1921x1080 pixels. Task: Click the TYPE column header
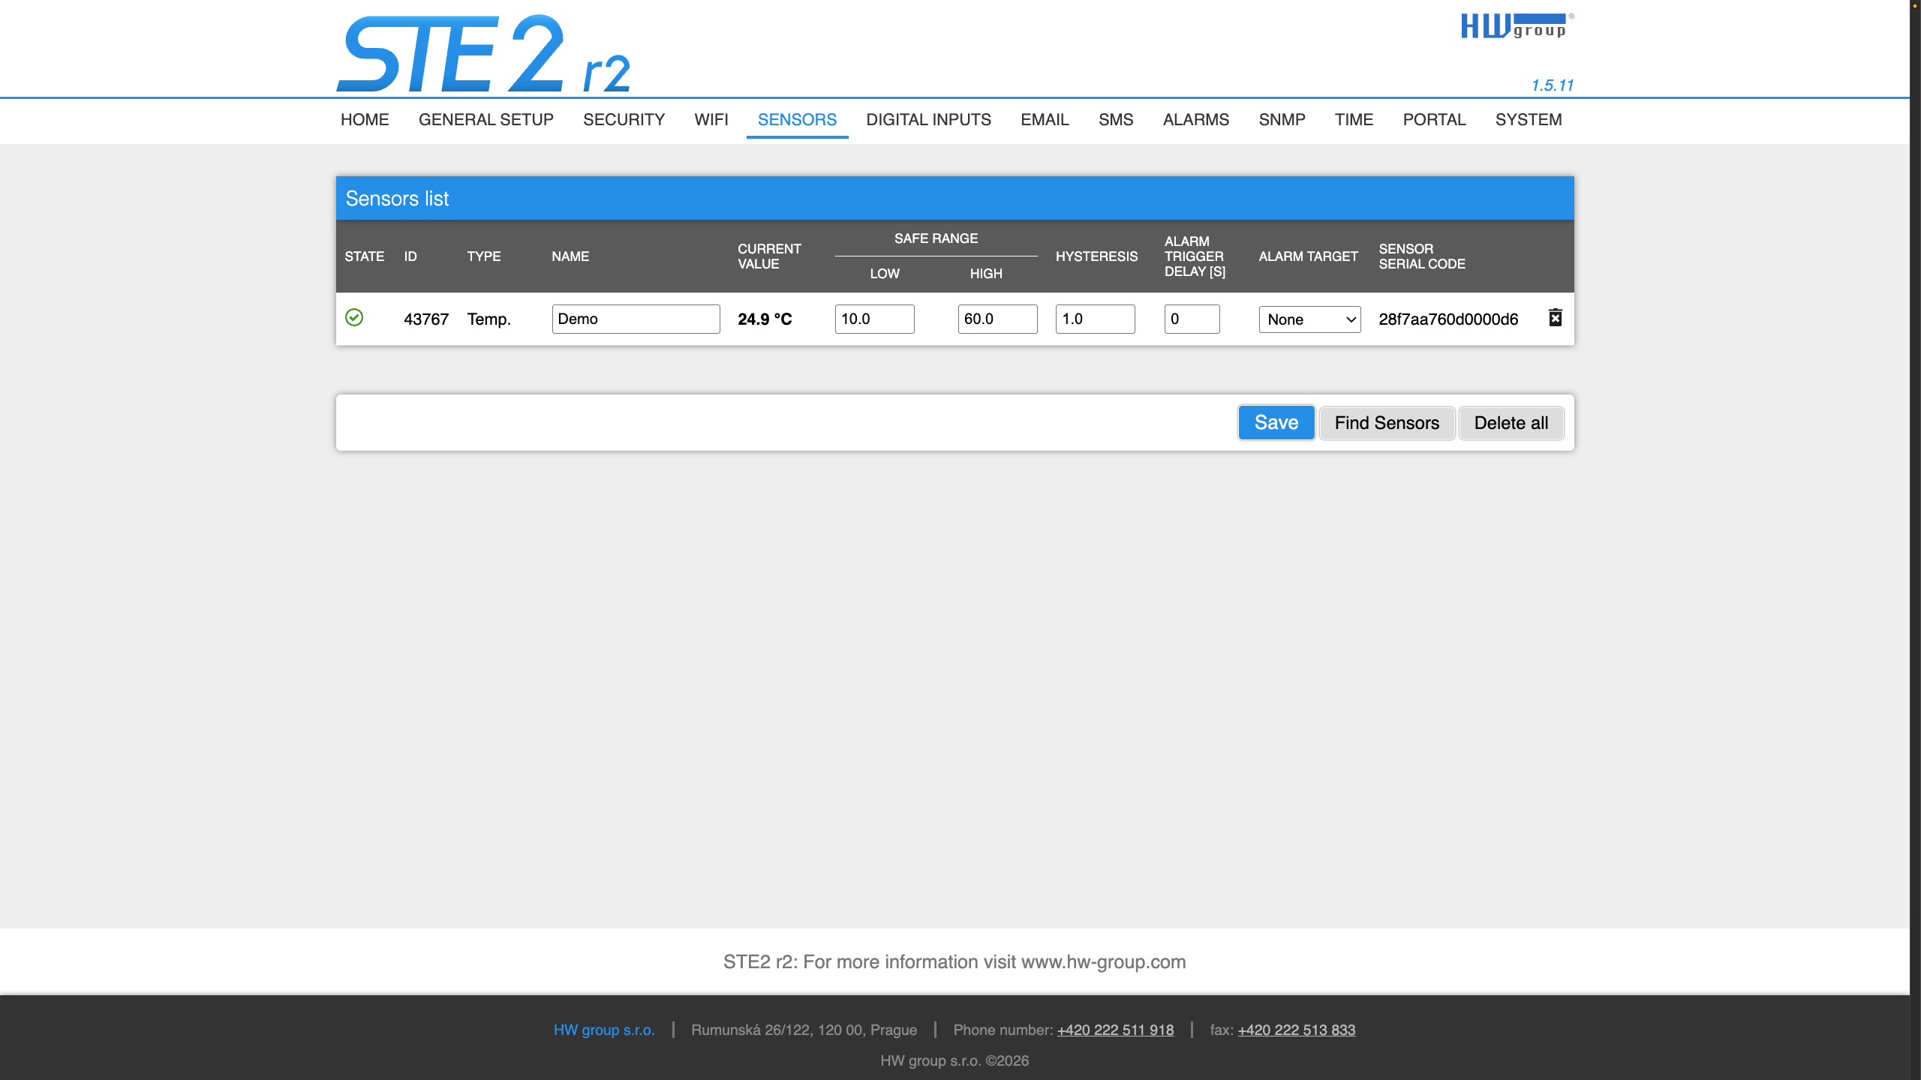[x=484, y=256]
